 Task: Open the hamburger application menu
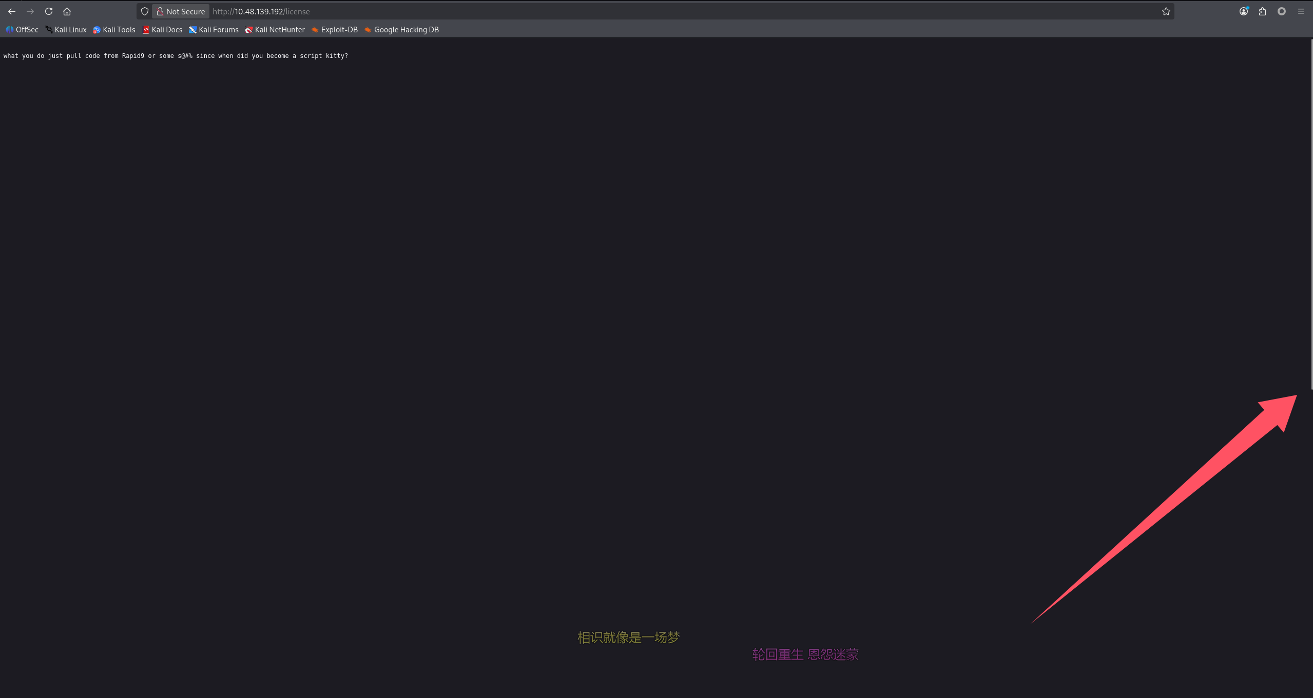click(x=1301, y=11)
